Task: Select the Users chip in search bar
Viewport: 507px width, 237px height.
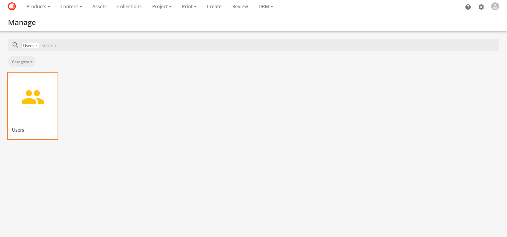Action: (x=28, y=46)
